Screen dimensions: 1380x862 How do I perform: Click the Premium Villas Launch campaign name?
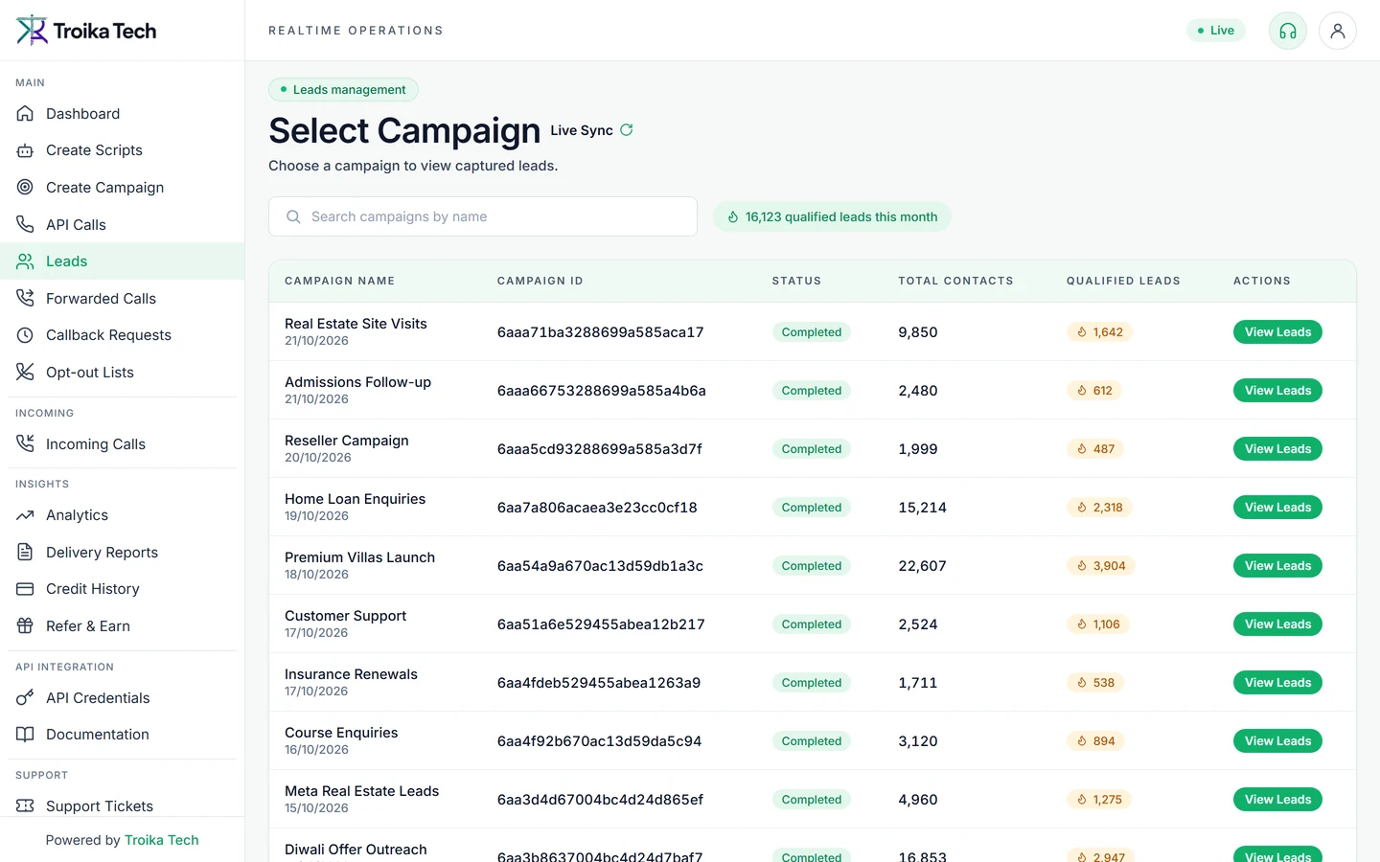[x=359, y=557]
